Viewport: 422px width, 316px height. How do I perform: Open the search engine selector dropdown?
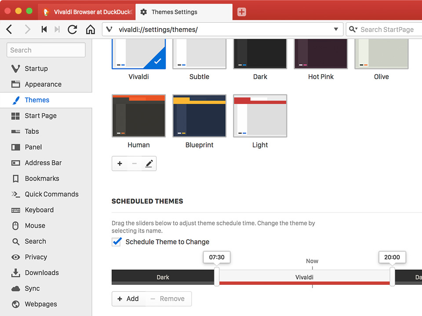(x=353, y=29)
